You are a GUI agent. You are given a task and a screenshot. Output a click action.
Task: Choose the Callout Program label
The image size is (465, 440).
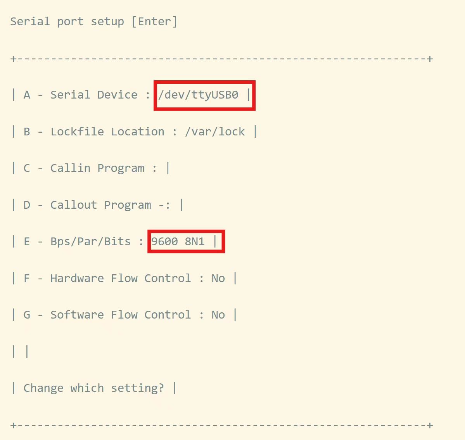pyautogui.click(x=100, y=205)
